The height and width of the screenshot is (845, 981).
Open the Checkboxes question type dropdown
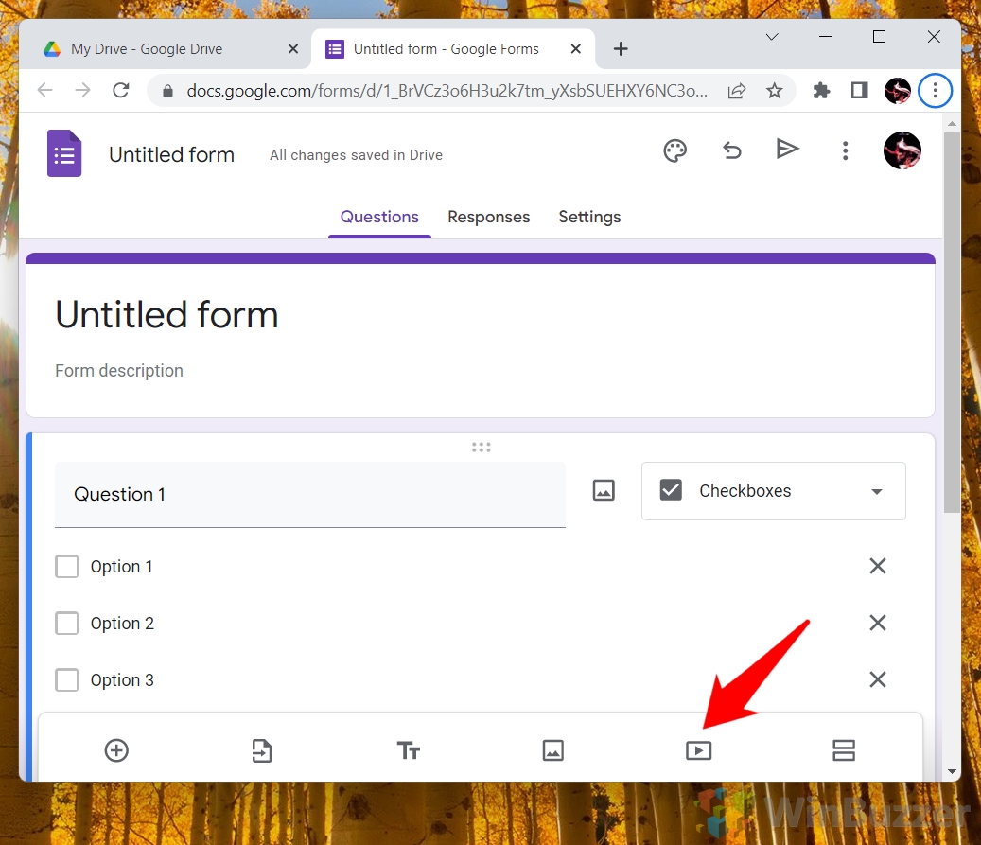point(773,491)
